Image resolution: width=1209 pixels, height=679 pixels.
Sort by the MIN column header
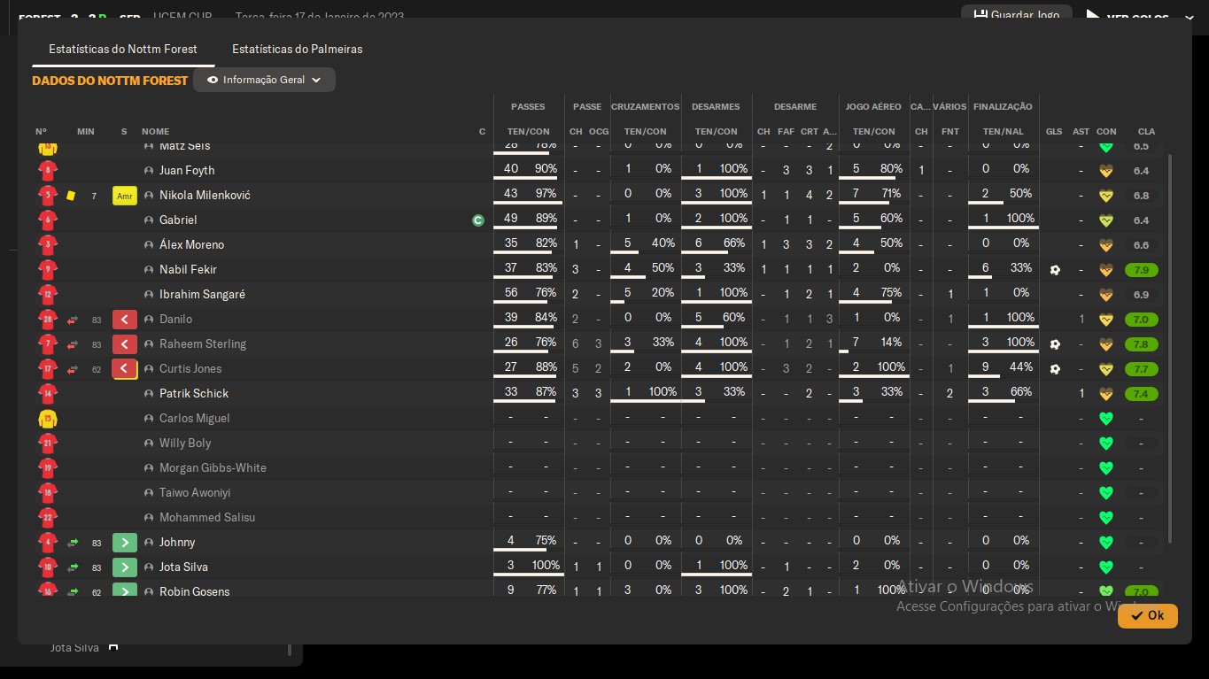click(85, 132)
